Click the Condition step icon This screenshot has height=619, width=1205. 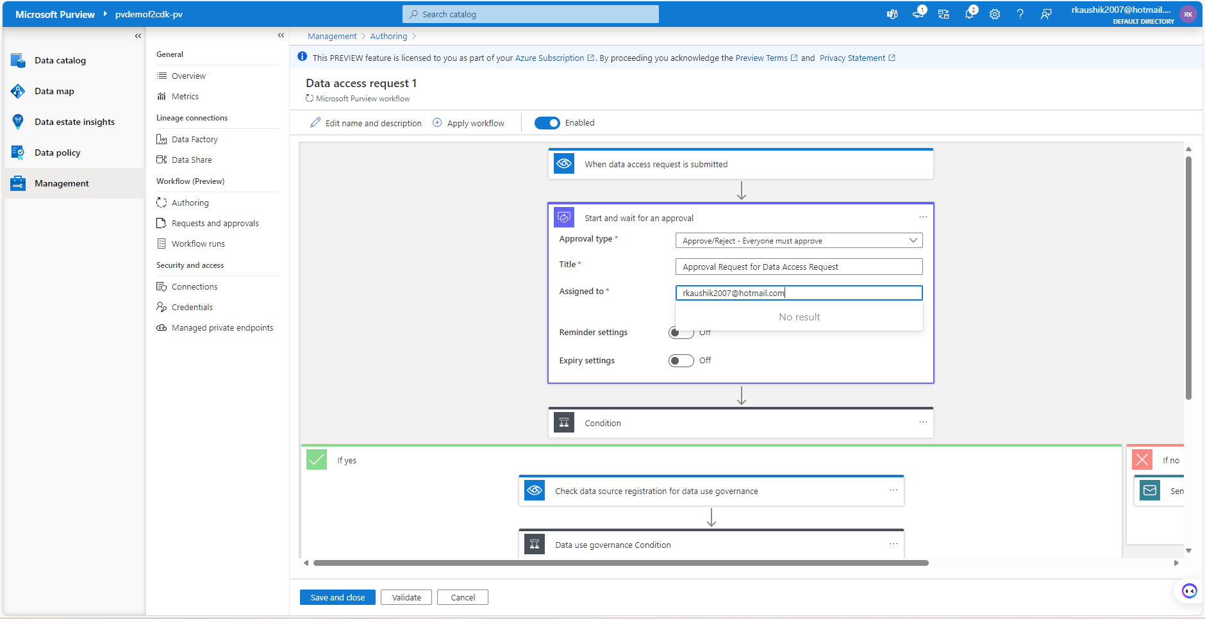coord(564,423)
